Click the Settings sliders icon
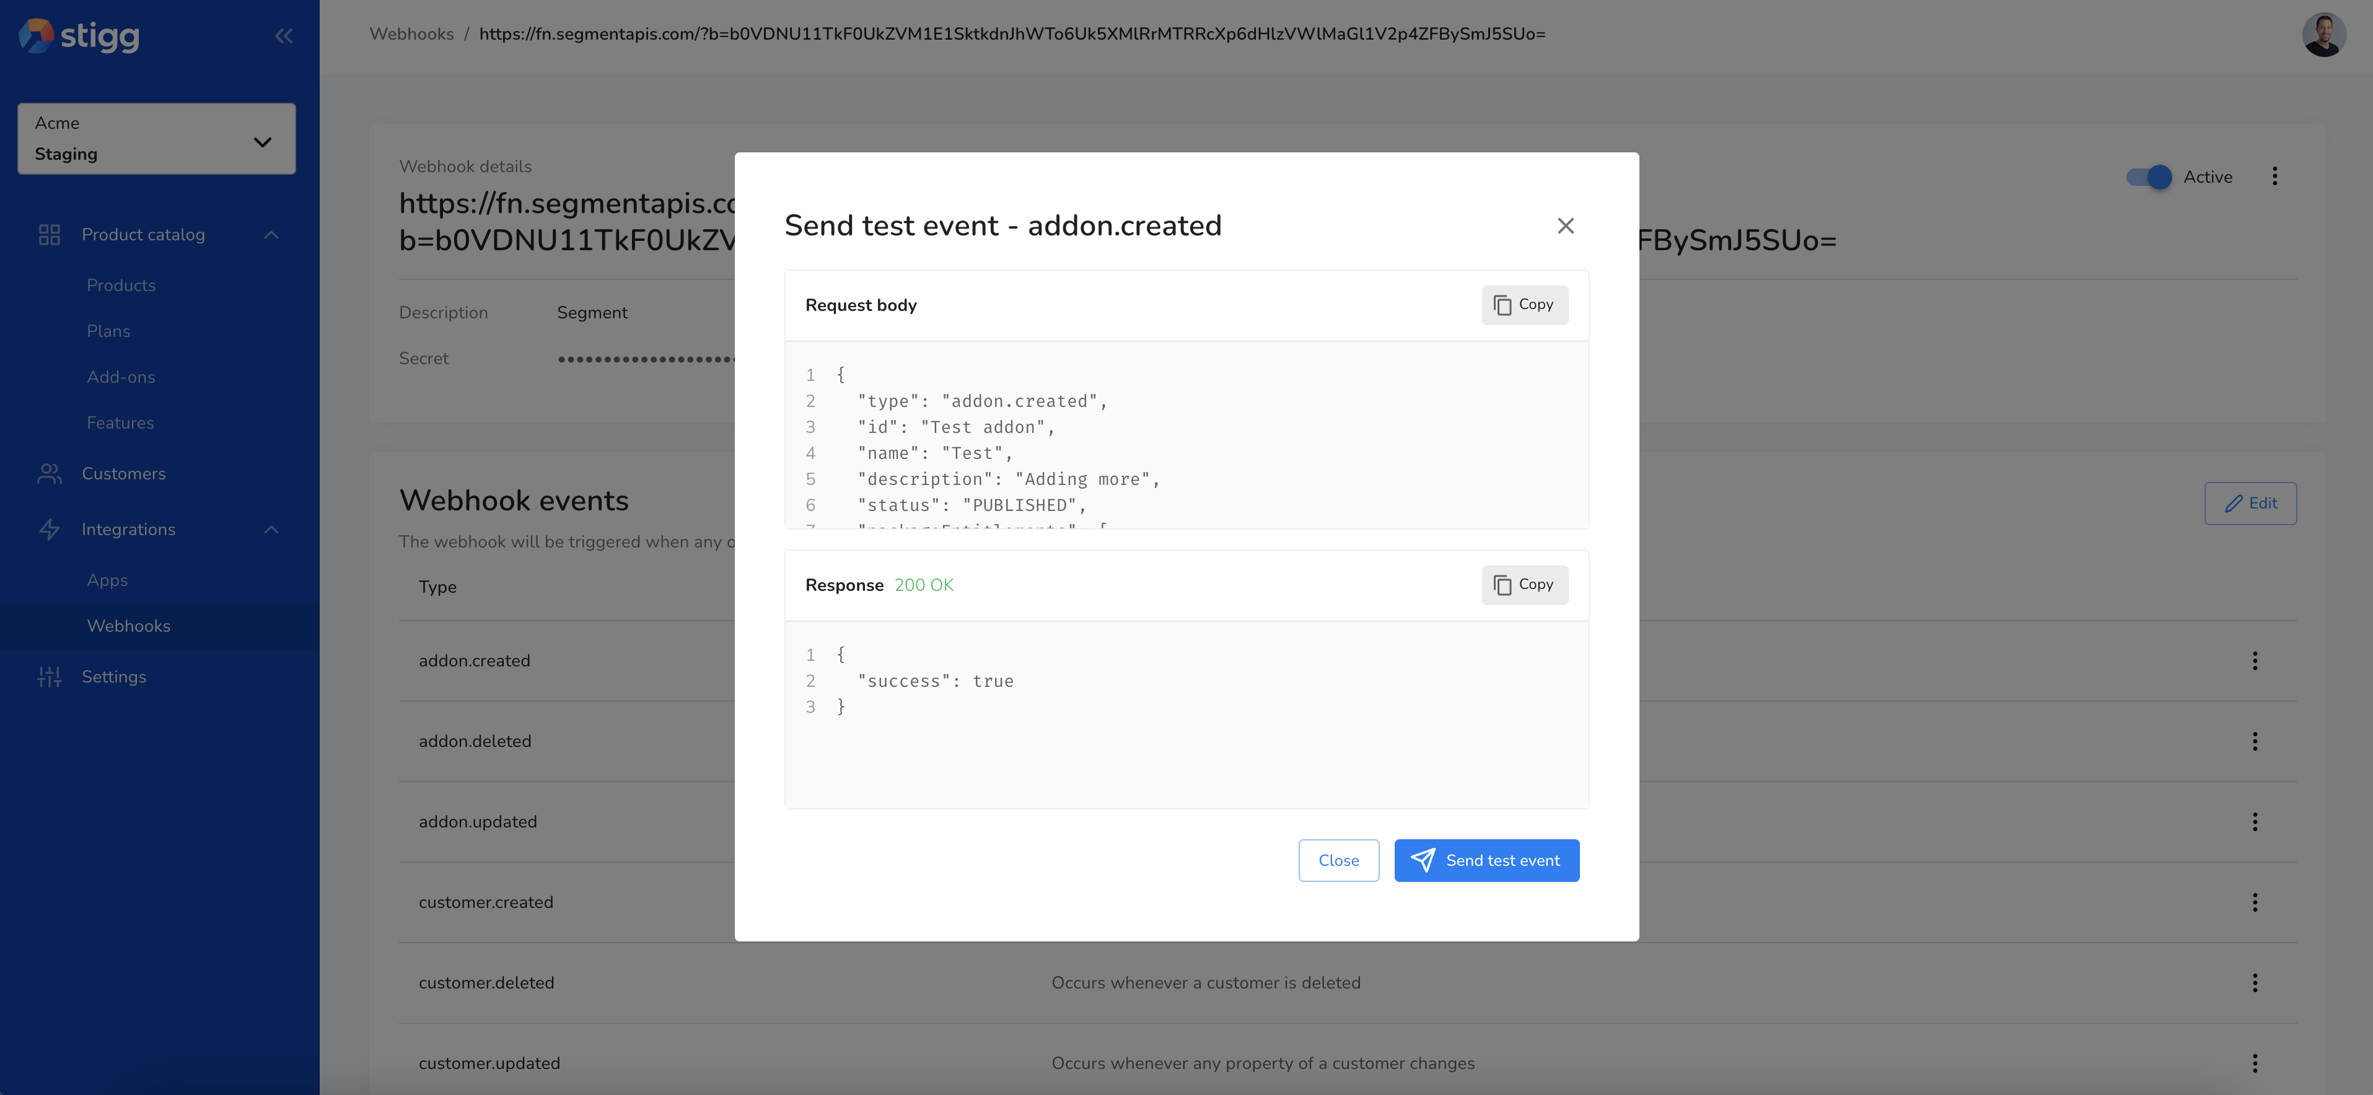 [x=50, y=677]
